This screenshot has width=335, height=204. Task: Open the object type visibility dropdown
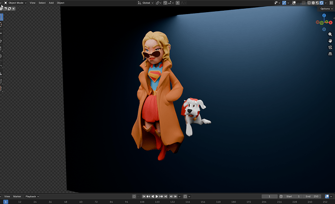click(x=277, y=3)
